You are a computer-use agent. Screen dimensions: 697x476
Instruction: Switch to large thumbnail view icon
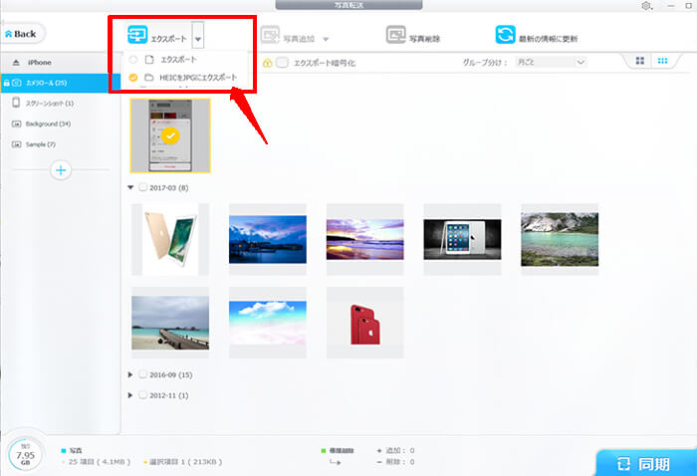tap(639, 62)
